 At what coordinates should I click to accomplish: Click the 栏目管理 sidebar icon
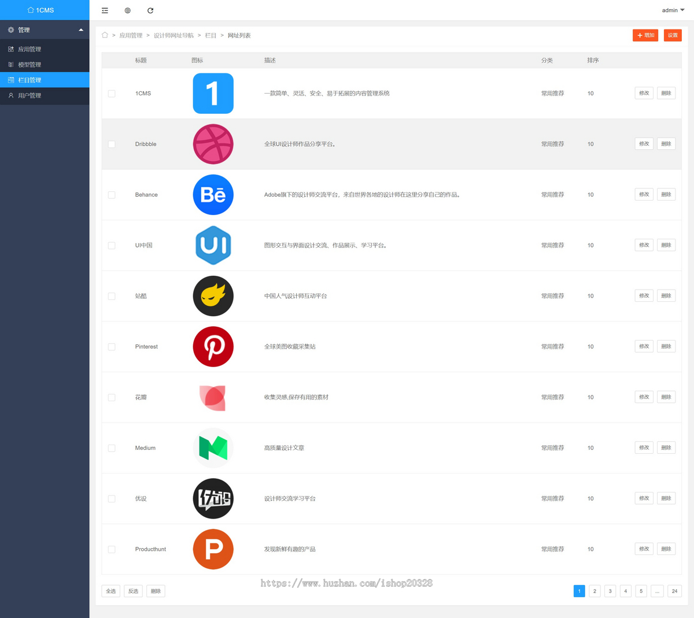[x=11, y=80]
